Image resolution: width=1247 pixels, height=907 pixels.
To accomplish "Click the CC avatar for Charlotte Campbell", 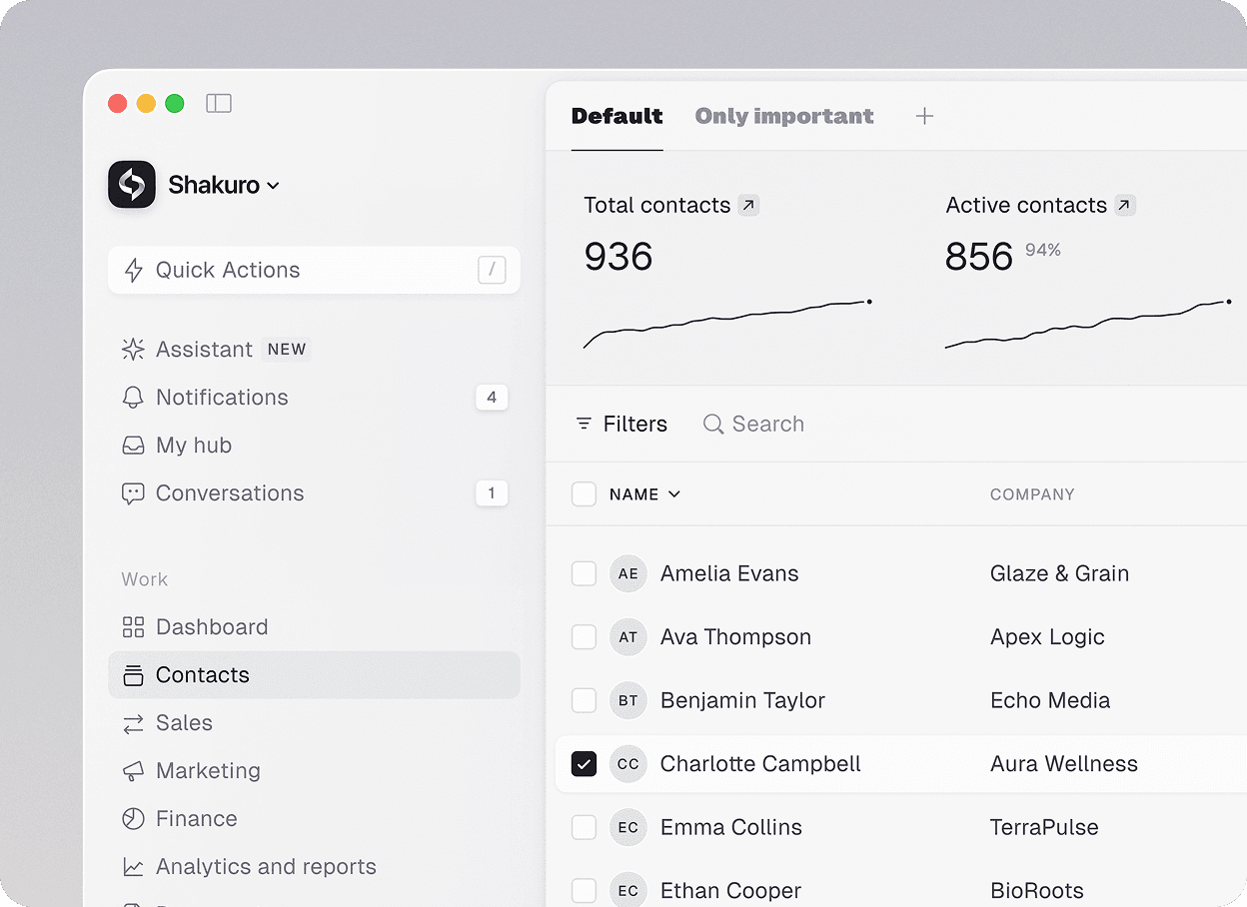I will point(628,764).
